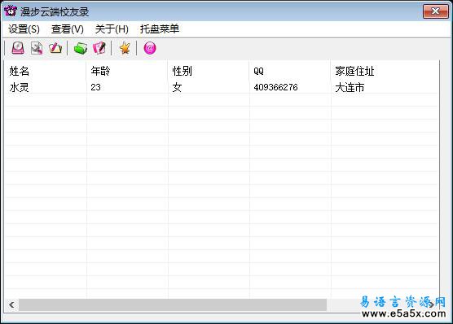Sort by the 家庭住址 column header
This screenshot has width=453, height=324.
tap(385, 71)
